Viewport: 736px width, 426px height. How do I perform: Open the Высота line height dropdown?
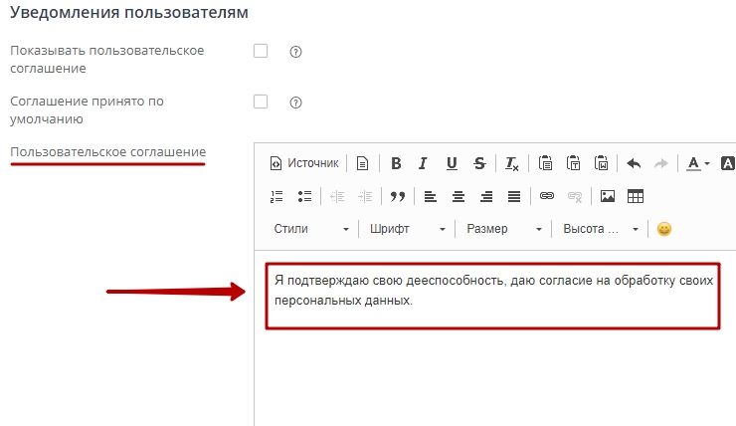[x=601, y=229]
